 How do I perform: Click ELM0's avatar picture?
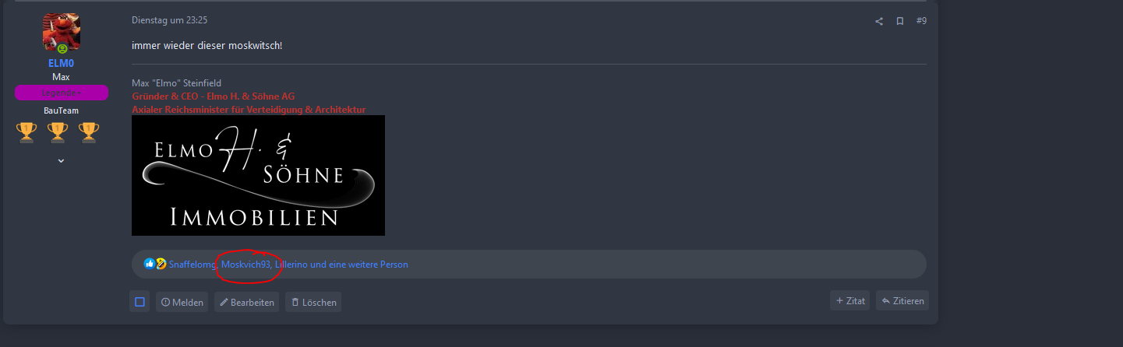(x=62, y=32)
